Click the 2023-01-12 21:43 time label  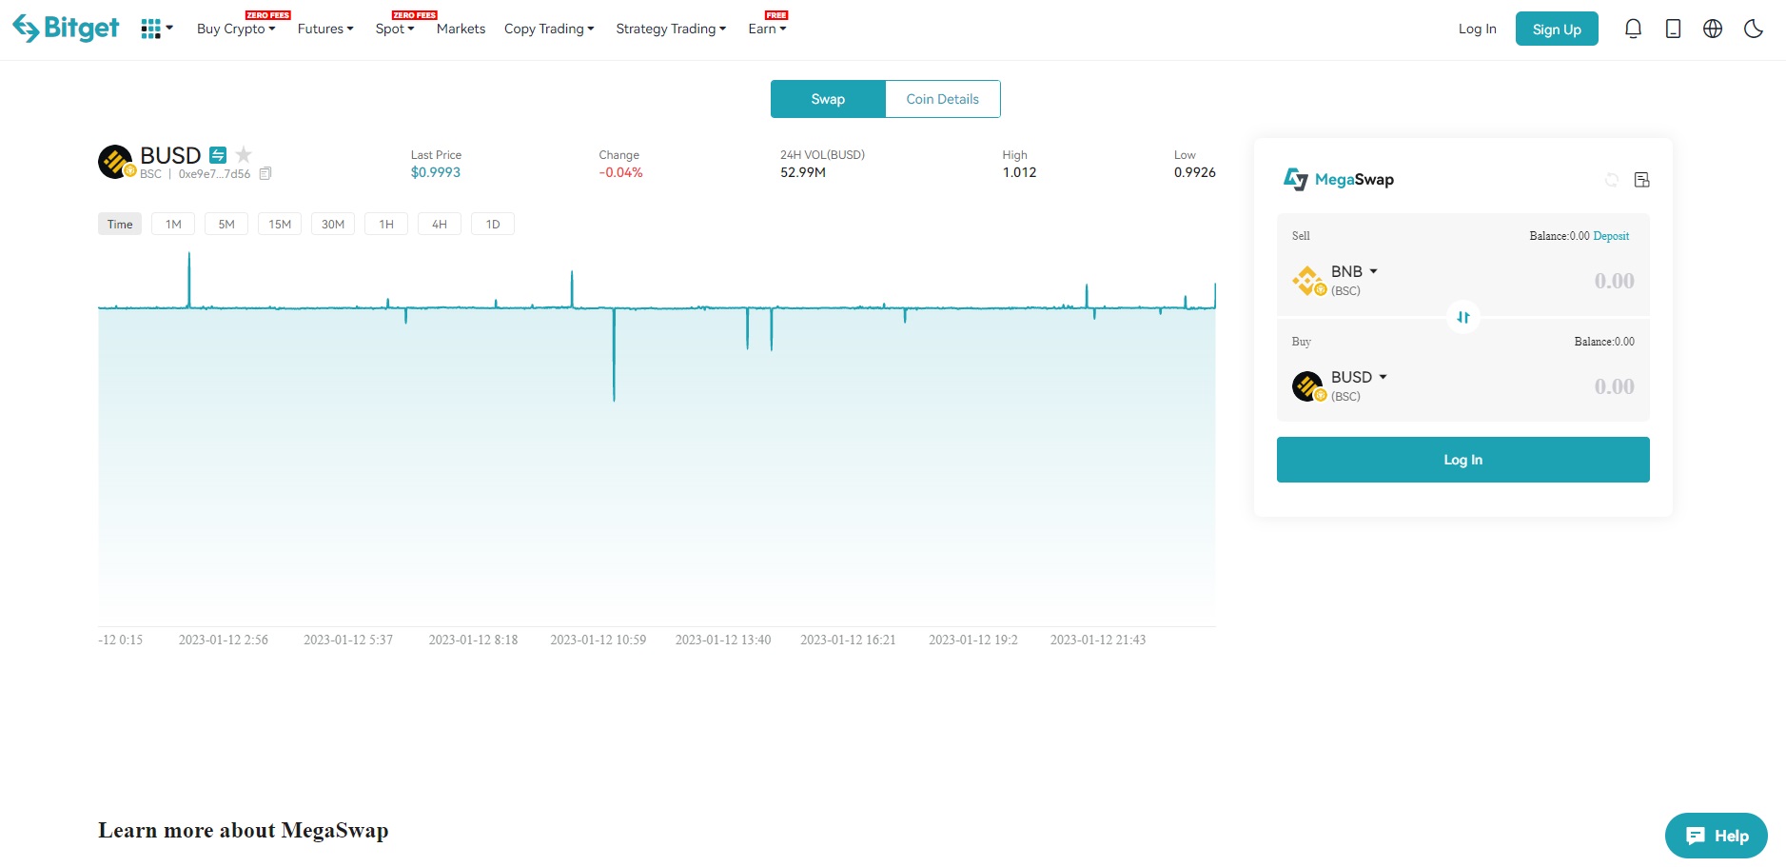pos(1098,640)
